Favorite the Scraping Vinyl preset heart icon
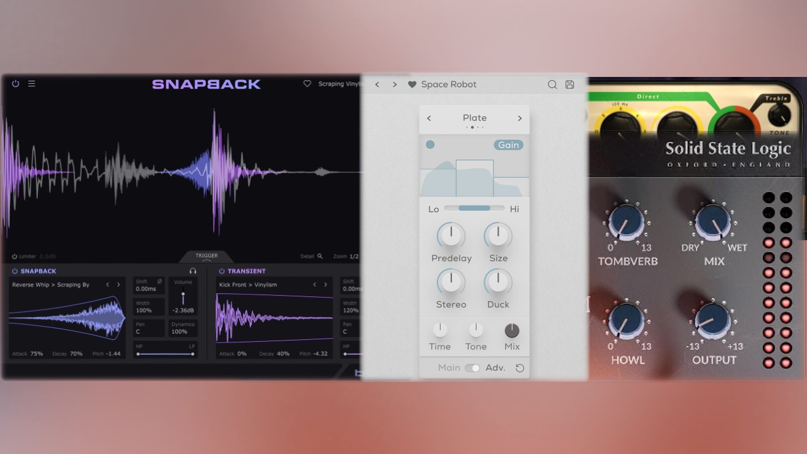This screenshot has height=454, width=807. [x=307, y=83]
